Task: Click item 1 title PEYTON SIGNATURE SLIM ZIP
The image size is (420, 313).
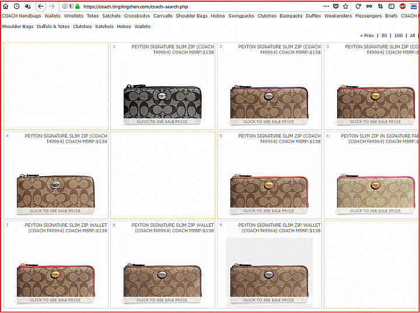Action: pyautogui.click(x=173, y=50)
